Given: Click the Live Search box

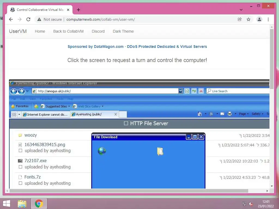Looking at the screenshot, I should pos(238,91).
